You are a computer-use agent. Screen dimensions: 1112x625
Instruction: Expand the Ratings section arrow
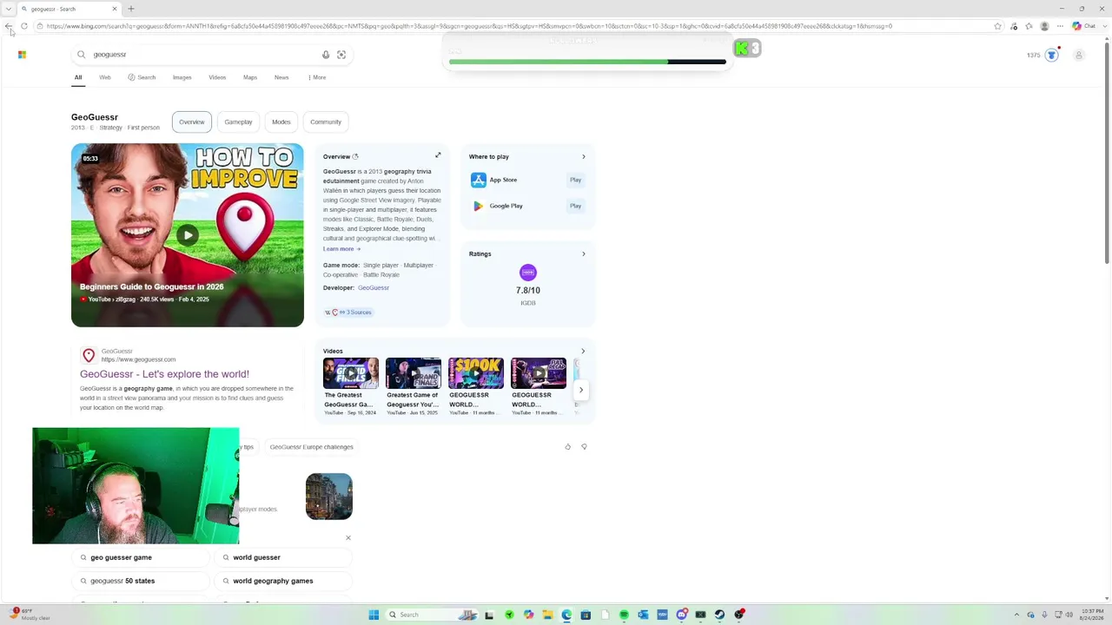[x=583, y=254]
